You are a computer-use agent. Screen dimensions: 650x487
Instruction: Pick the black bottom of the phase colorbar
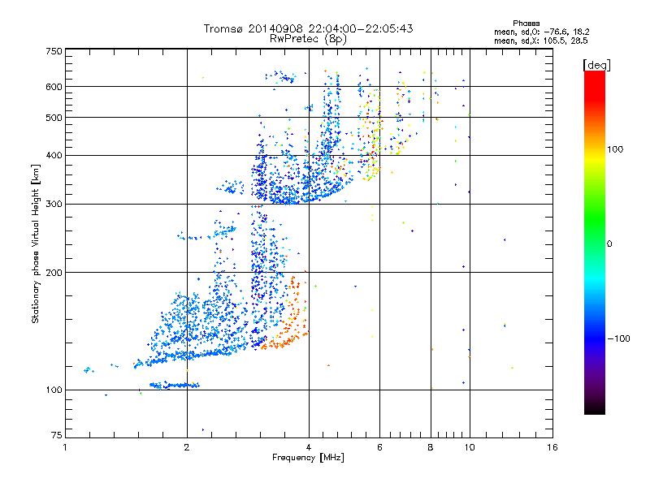[595, 408]
